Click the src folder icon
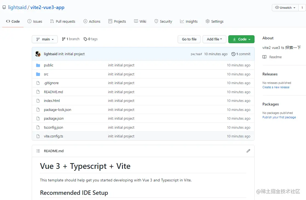306x200 pixels. tap(38, 74)
